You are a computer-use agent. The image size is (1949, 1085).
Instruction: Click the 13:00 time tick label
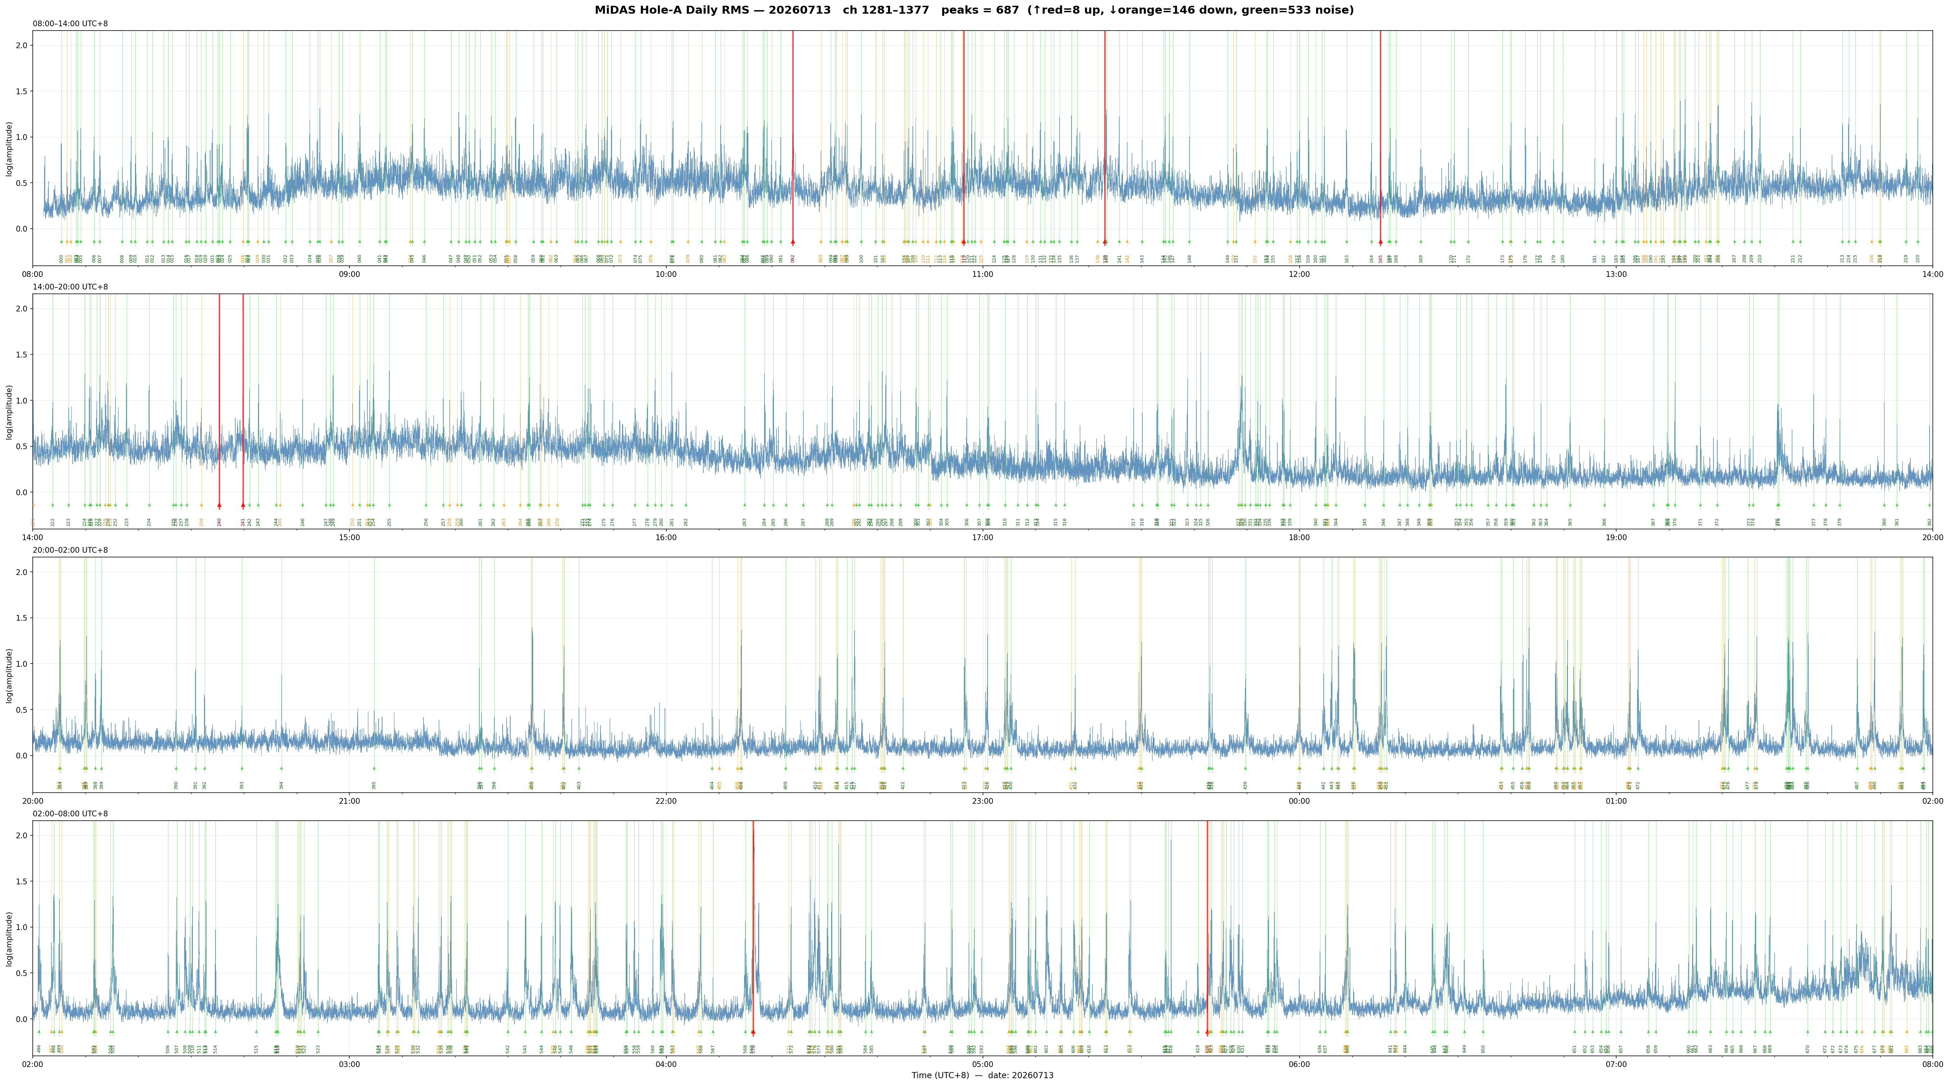click(x=1615, y=274)
